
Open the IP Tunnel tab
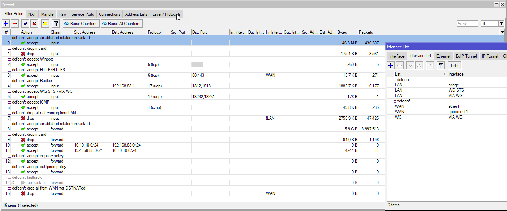[490, 56]
